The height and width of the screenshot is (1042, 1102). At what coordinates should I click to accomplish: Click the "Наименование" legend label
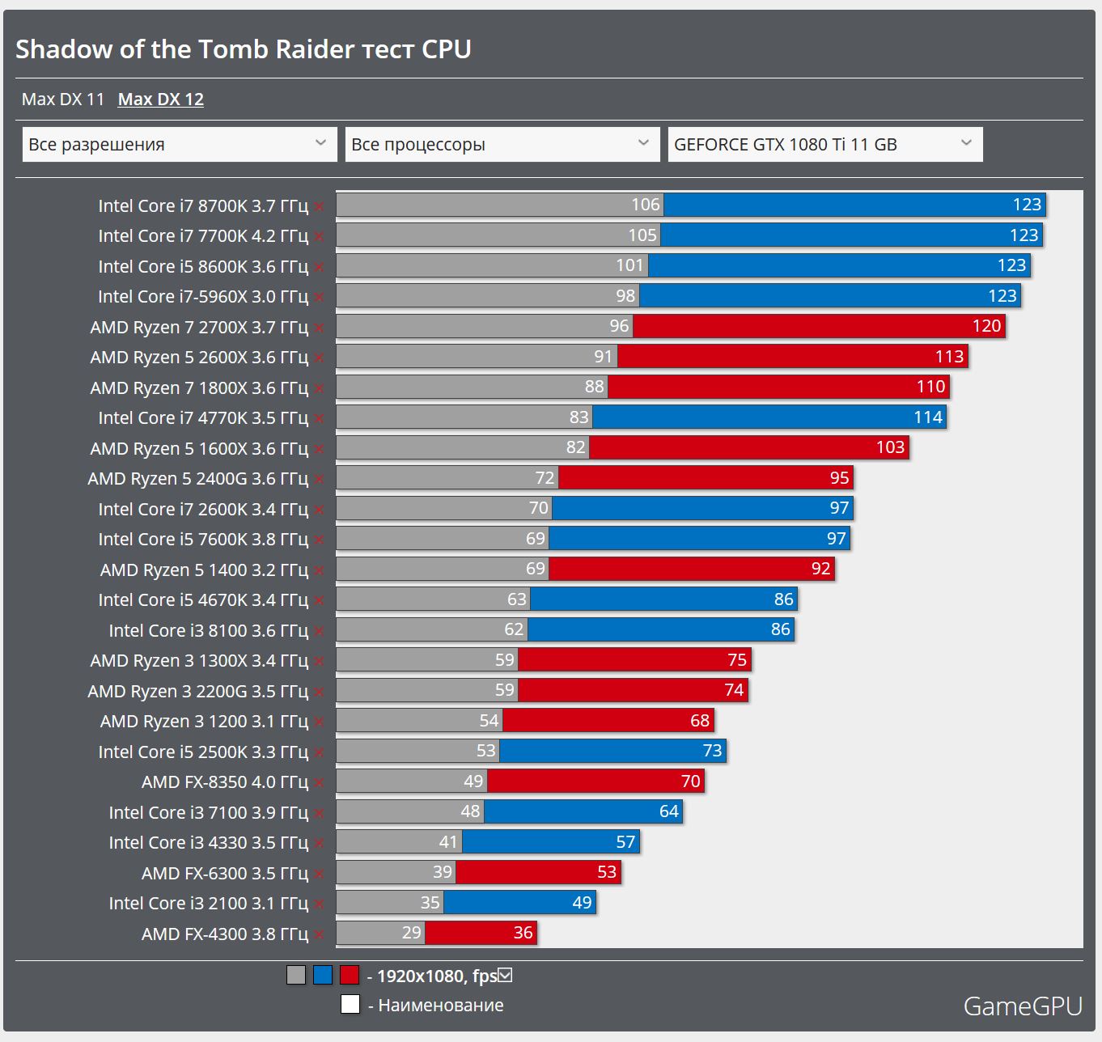(440, 1006)
